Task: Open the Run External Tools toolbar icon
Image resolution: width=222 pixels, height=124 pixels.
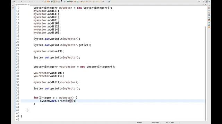Action: coord(71,1)
